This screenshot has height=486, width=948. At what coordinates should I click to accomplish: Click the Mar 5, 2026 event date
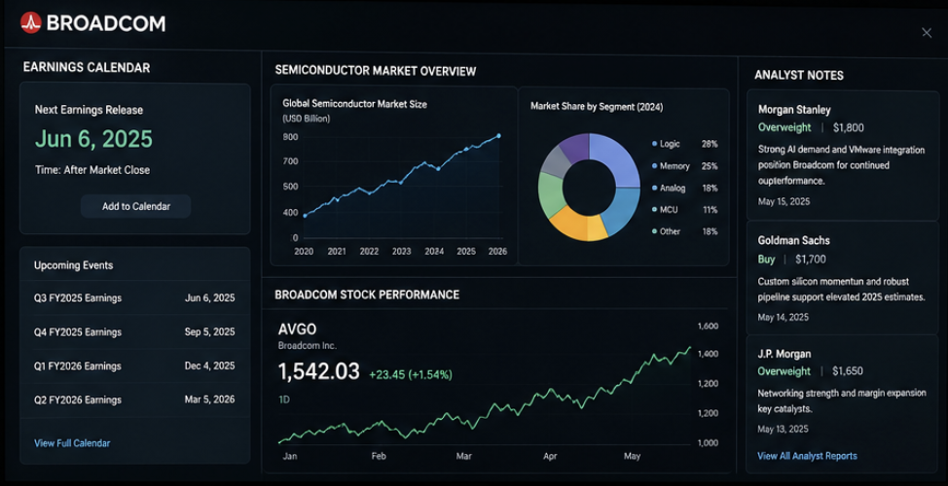(x=210, y=399)
